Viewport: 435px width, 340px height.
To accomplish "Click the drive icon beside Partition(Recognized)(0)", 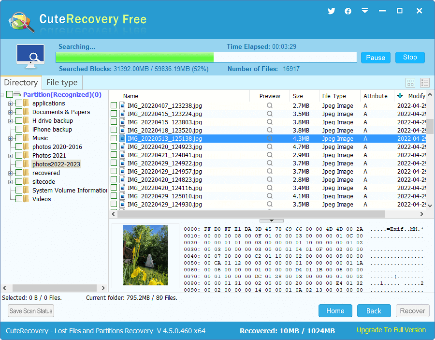I will click(17, 94).
